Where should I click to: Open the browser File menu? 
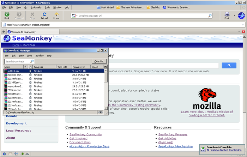[4, 7]
